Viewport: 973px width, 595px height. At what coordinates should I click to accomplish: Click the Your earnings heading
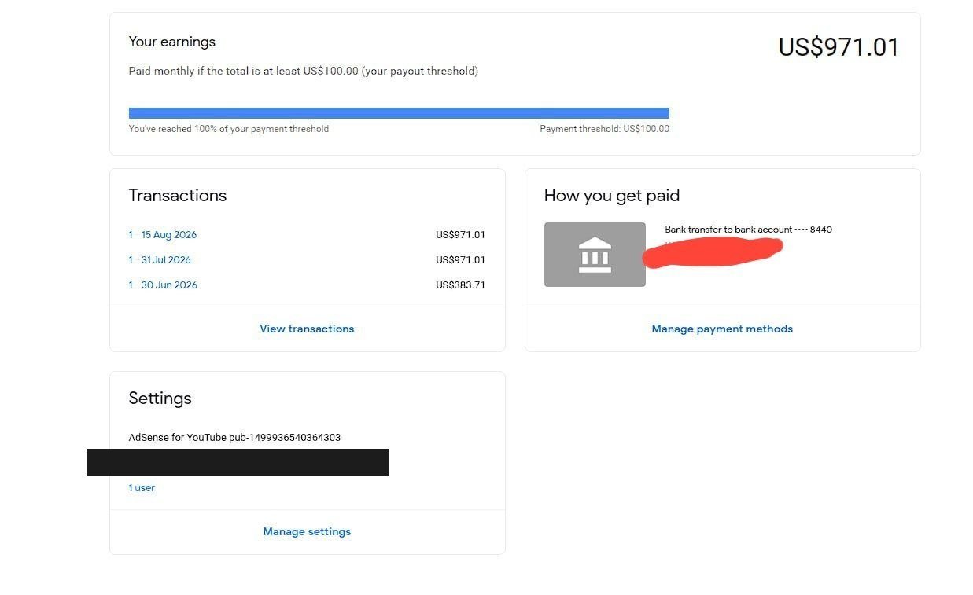172,42
